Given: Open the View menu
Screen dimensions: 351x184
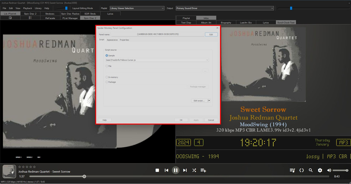Looking at the screenshot, I should pyautogui.click(x=18, y=8).
